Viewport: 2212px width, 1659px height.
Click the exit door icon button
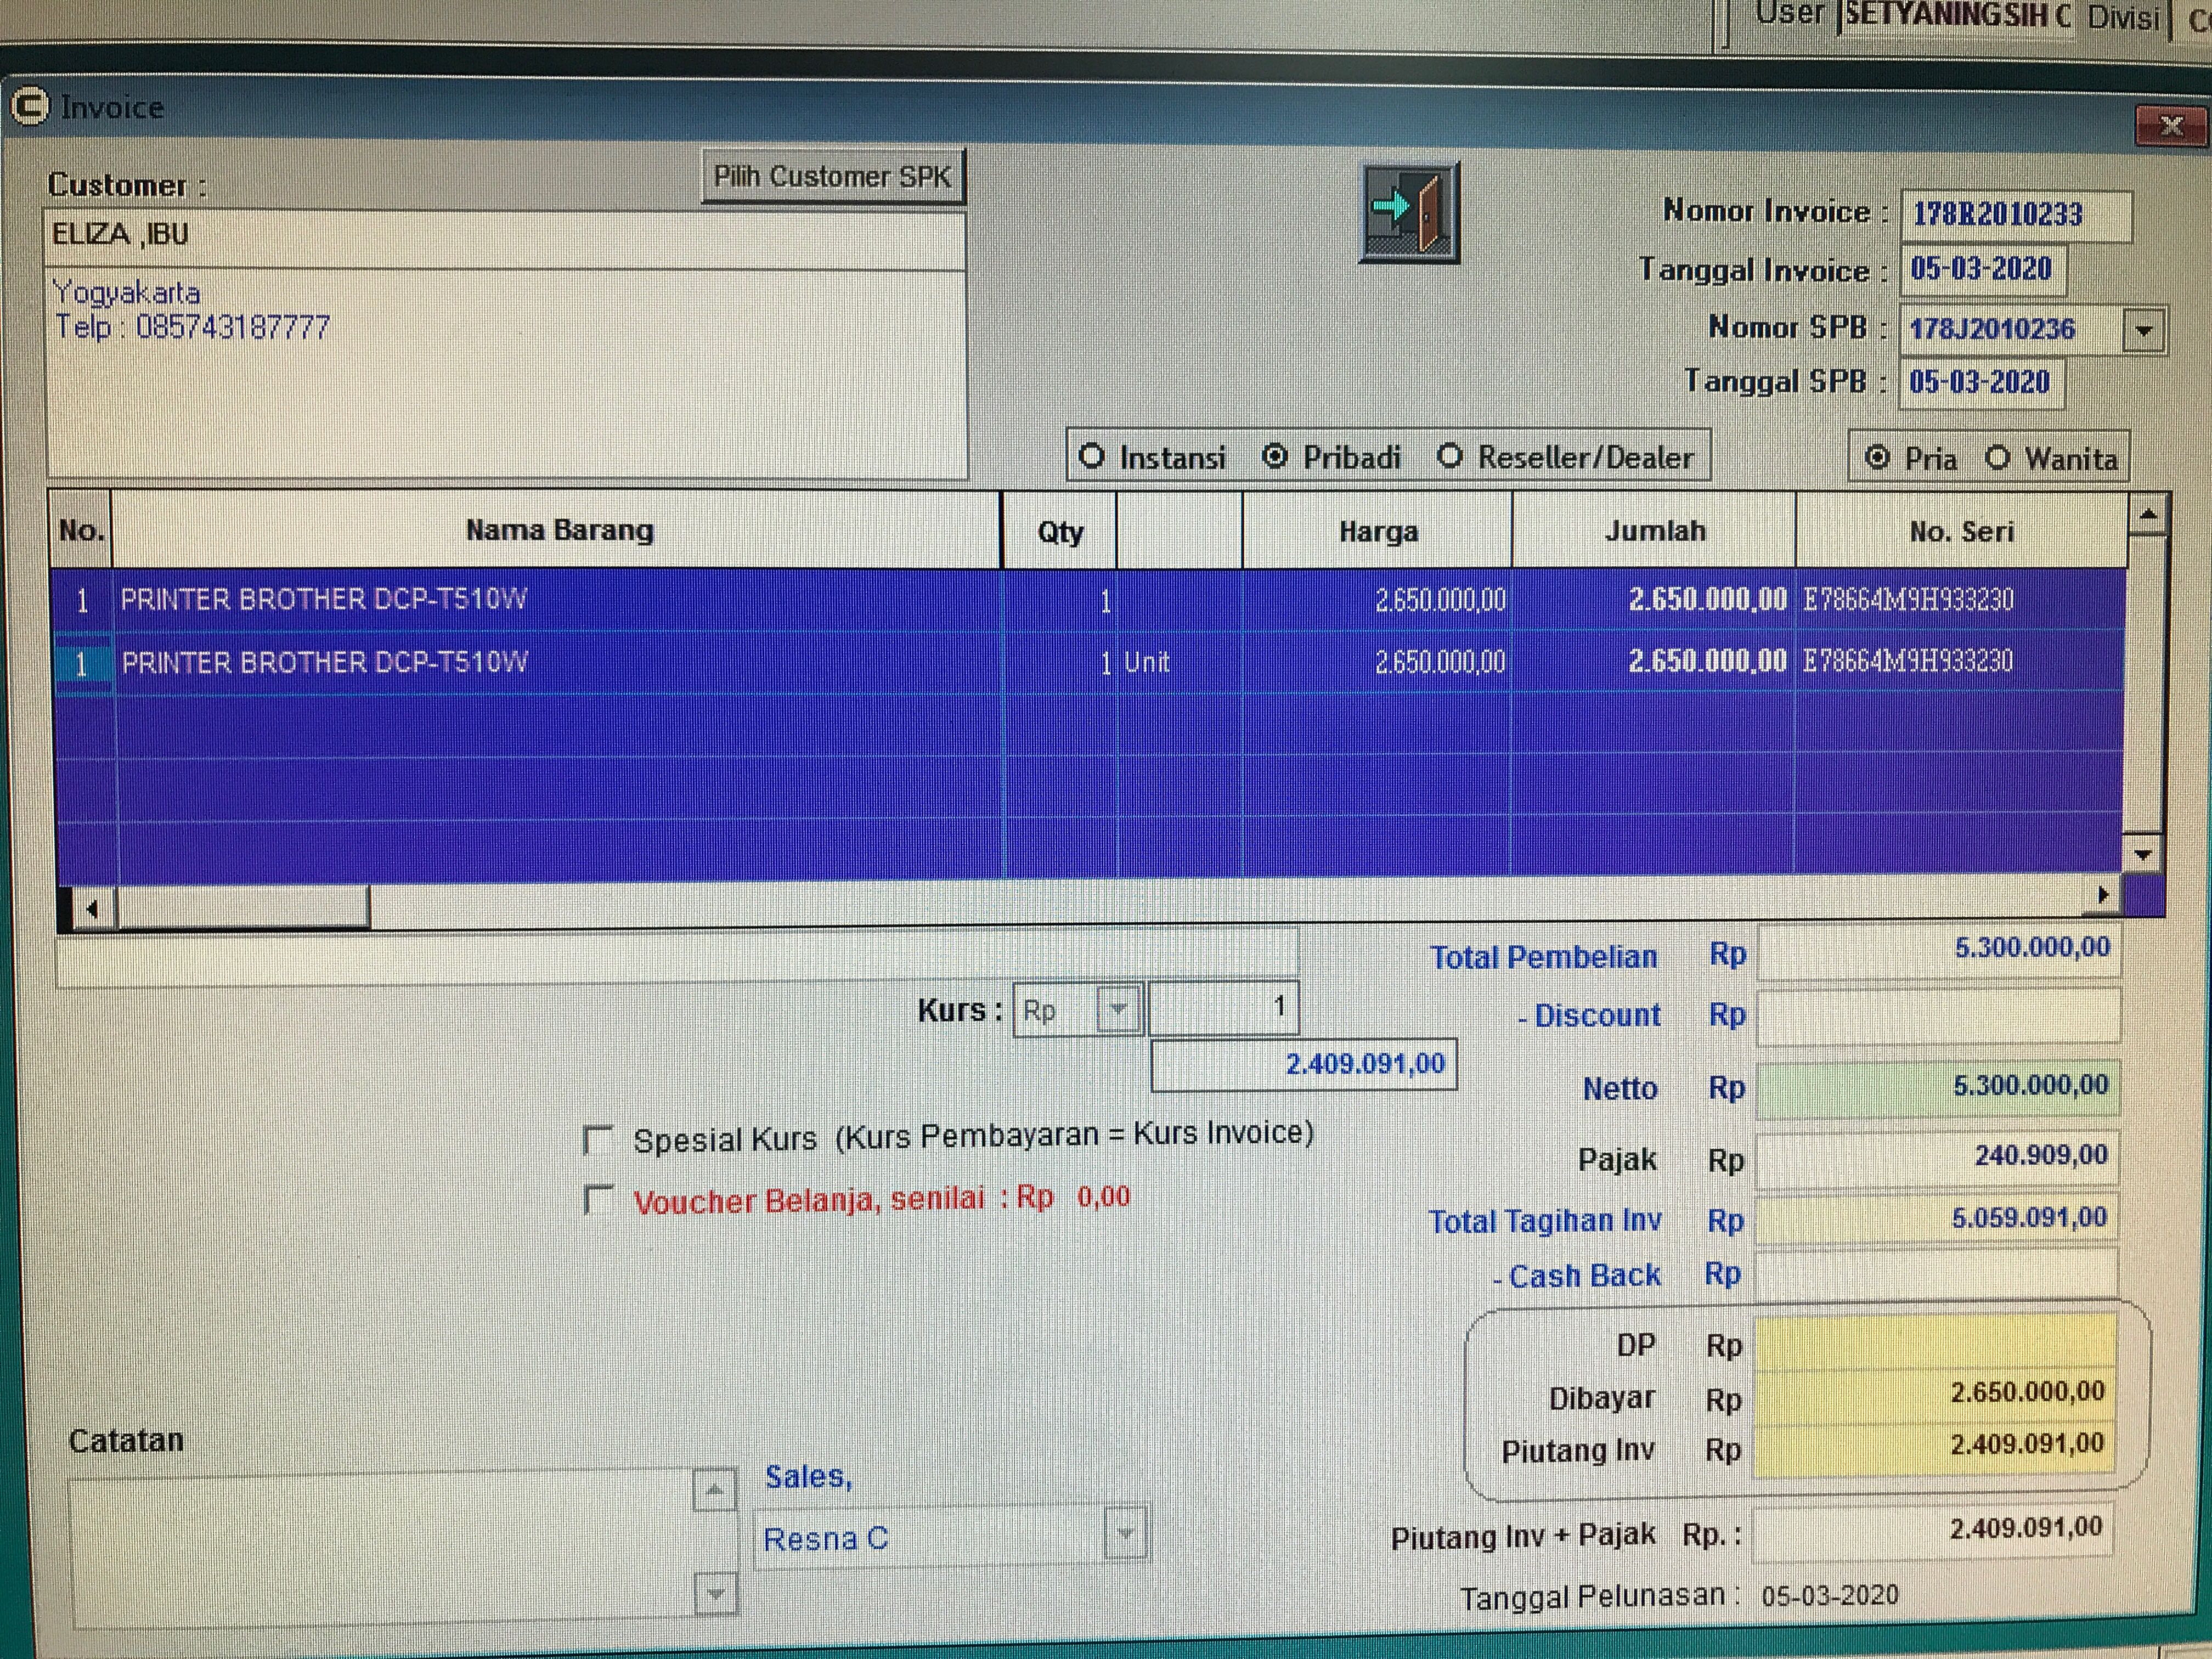(x=1410, y=213)
